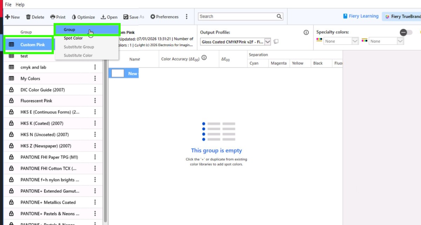Toggle the Specialty colors switch

pyautogui.click(x=406, y=32)
